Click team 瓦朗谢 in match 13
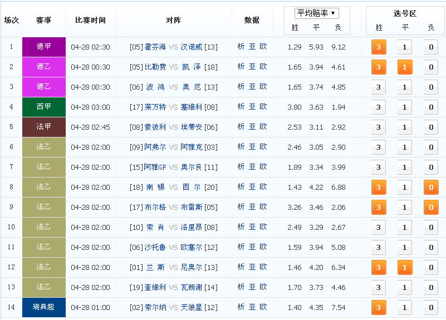This screenshot has width=446, height=320. tap(192, 287)
